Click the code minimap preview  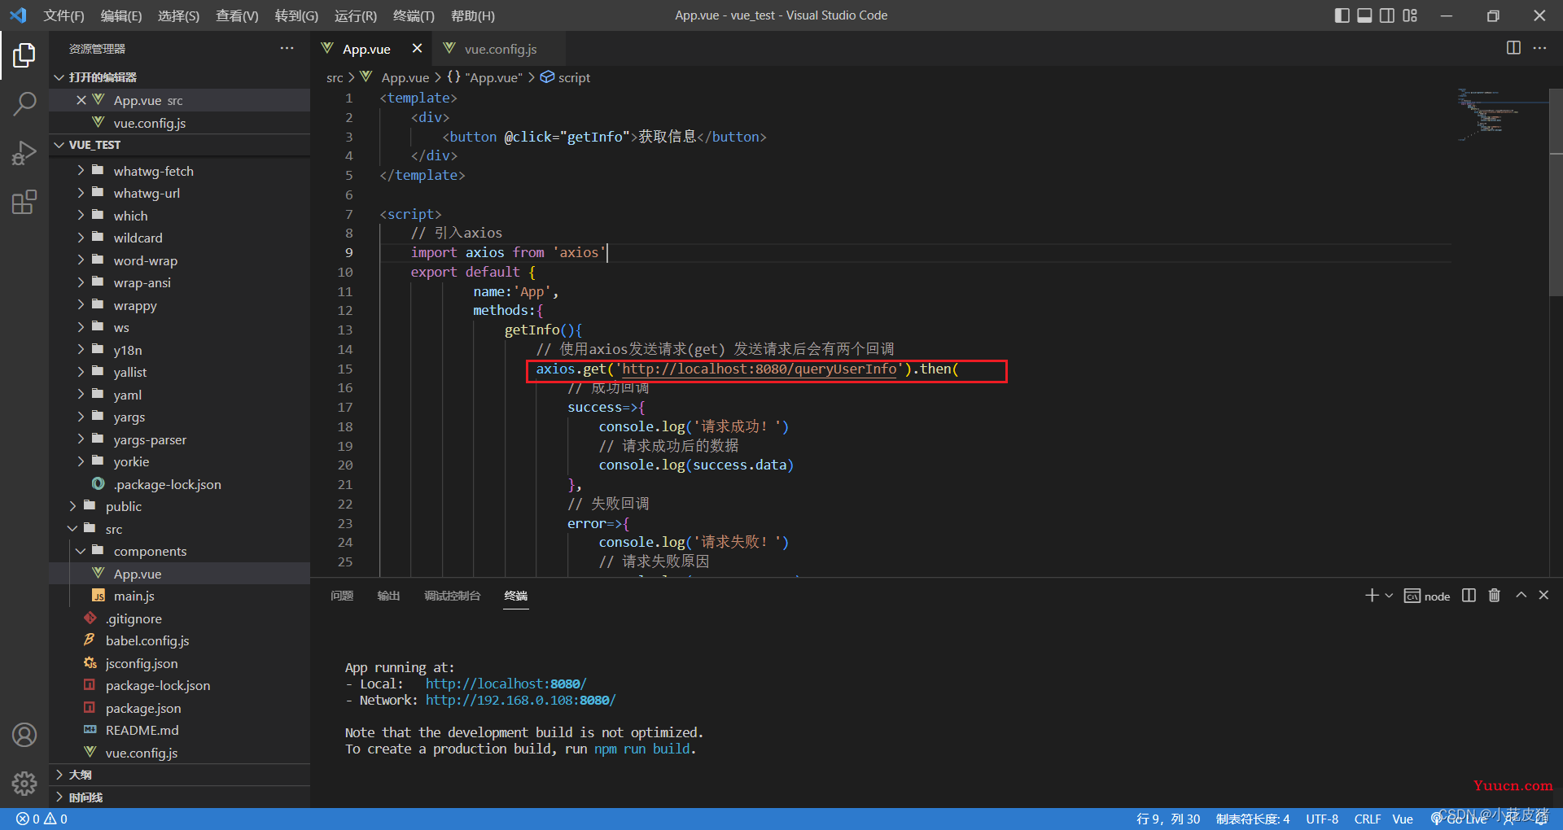point(1502,114)
